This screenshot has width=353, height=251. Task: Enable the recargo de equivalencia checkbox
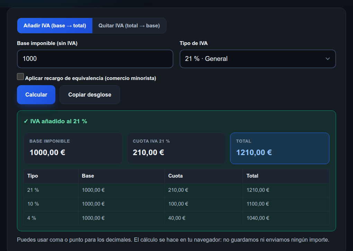(x=20, y=77)
